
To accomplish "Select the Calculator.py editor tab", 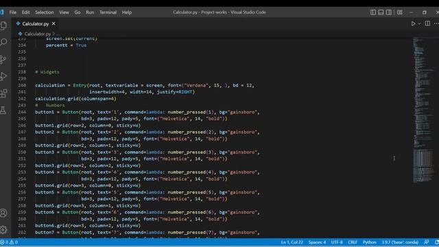I will pyautogui.click(x=35, y=24).
